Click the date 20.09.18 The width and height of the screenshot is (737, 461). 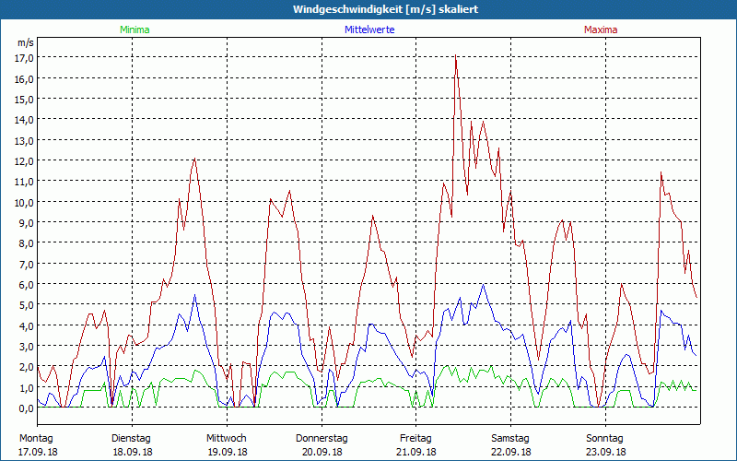pos(322,452)
